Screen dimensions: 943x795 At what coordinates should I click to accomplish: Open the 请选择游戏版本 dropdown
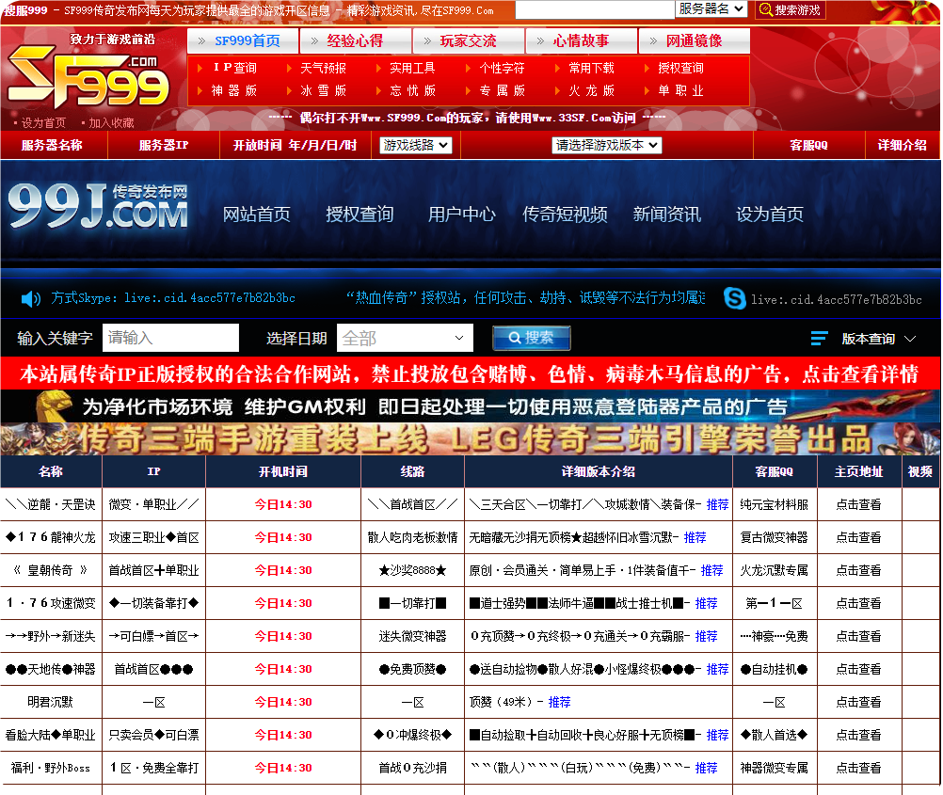[606, 146]
